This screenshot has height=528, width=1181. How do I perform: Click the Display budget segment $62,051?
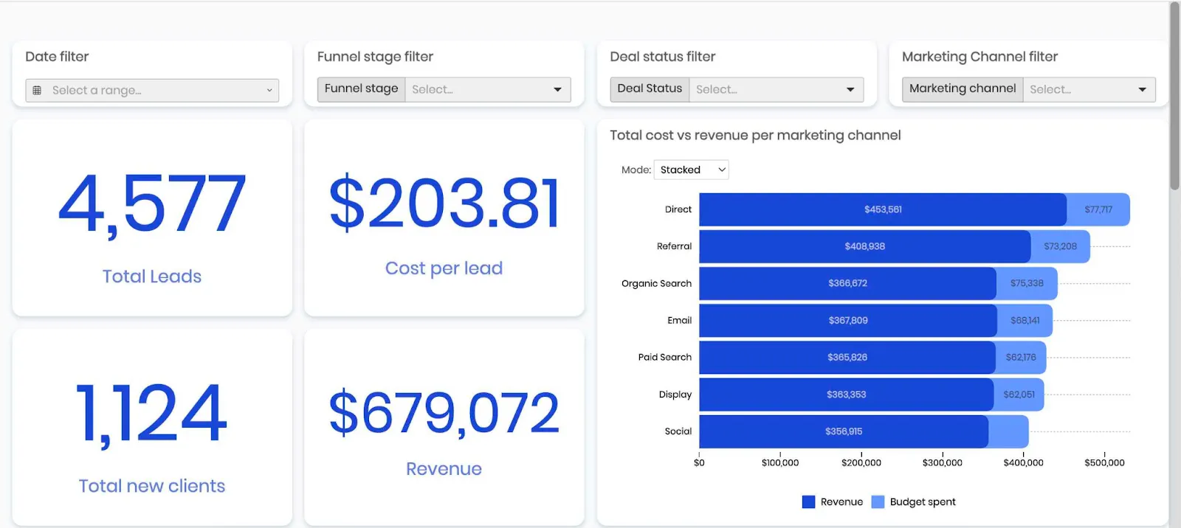pos(1019,395)
